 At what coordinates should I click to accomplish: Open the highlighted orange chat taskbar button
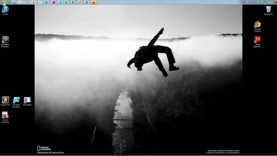tap(93, 2)
